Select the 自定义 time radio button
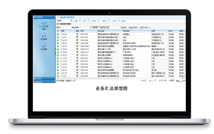Viewport: 214px width, 134px height. coord(119,21)
